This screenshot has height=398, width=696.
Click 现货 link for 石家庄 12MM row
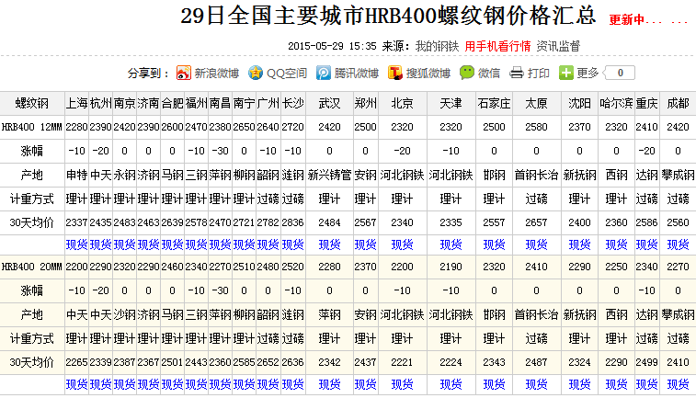point(494,244)
